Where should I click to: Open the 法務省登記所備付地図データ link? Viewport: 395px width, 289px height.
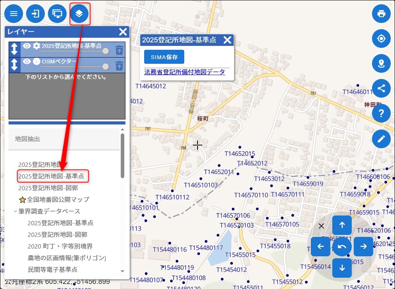point(184,72)
